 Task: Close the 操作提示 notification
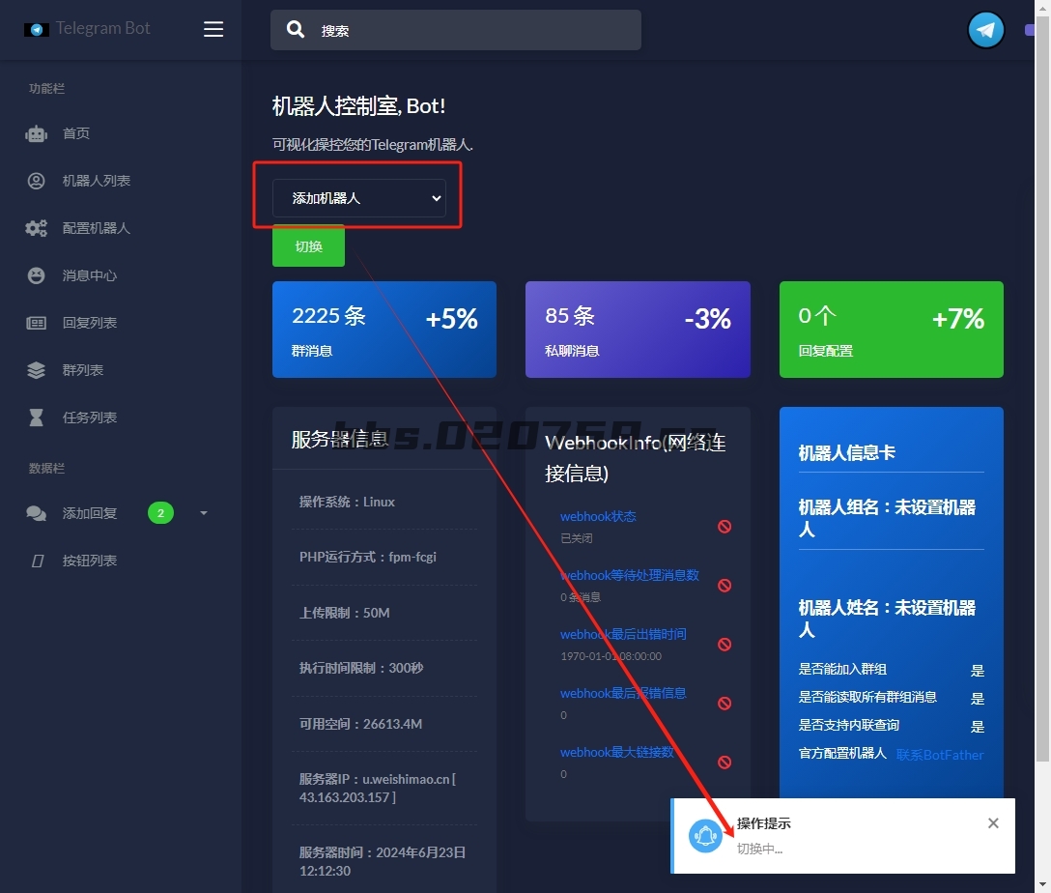(x=993, y=823)
